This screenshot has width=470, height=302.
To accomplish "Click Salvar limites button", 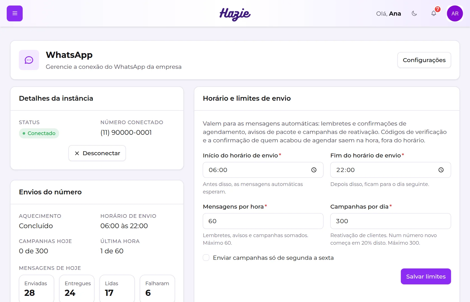I will tap(426, 277).
